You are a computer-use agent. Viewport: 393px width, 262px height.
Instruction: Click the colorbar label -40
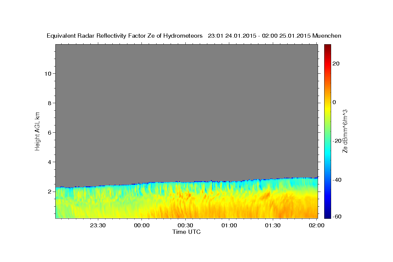336,179
